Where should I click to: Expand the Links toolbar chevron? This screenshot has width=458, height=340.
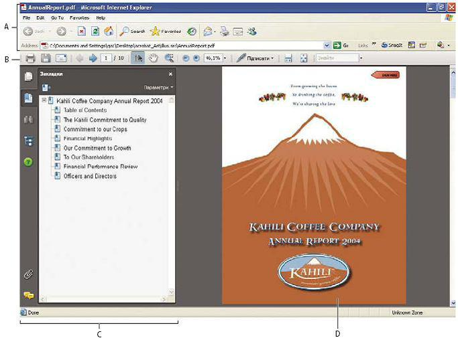(x=374, y=44)
